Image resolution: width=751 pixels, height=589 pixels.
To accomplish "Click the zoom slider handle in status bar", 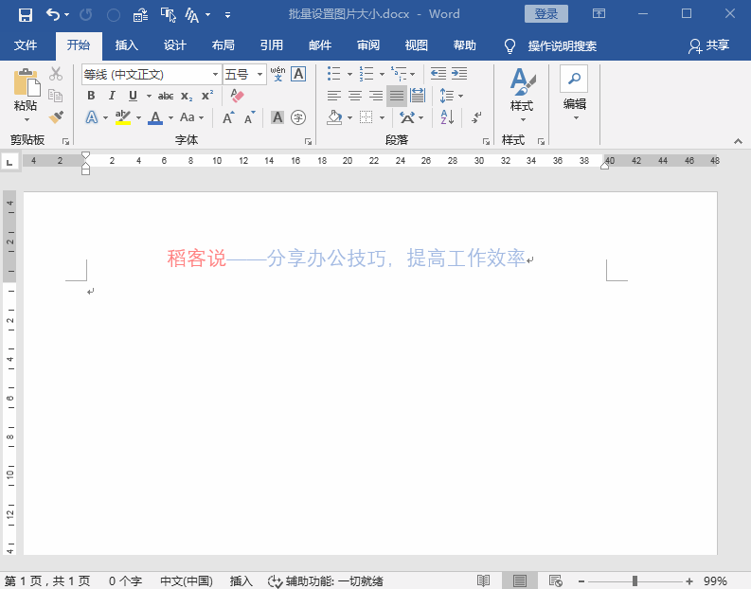I will tap(635, 580).
